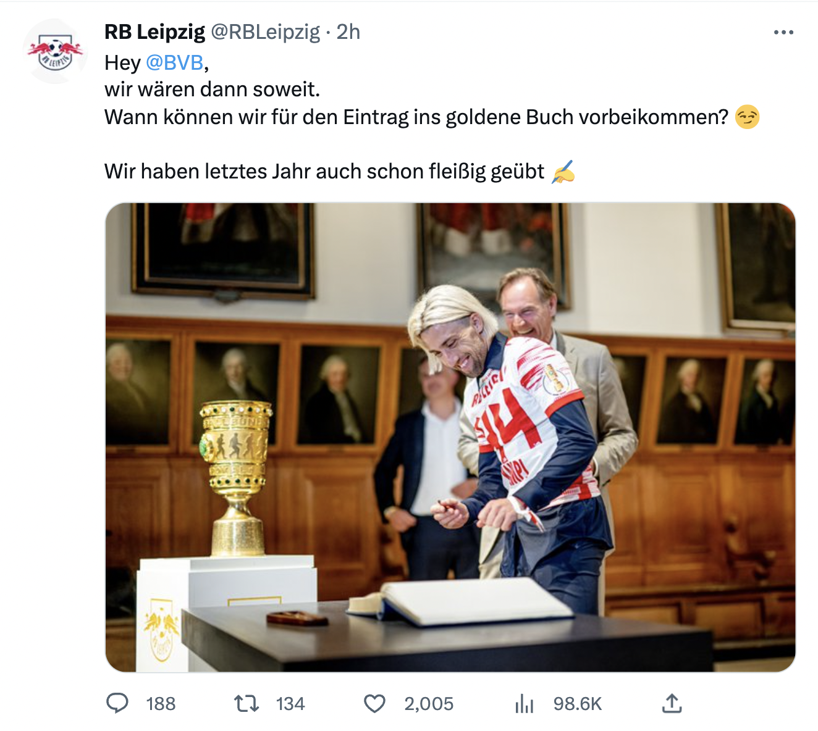Click the writing hand emoji in the tweet

[x=563, y=171]
